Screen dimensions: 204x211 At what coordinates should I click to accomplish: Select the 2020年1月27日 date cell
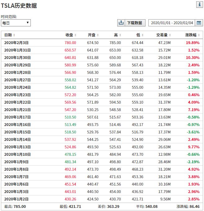tap(17, 80)
